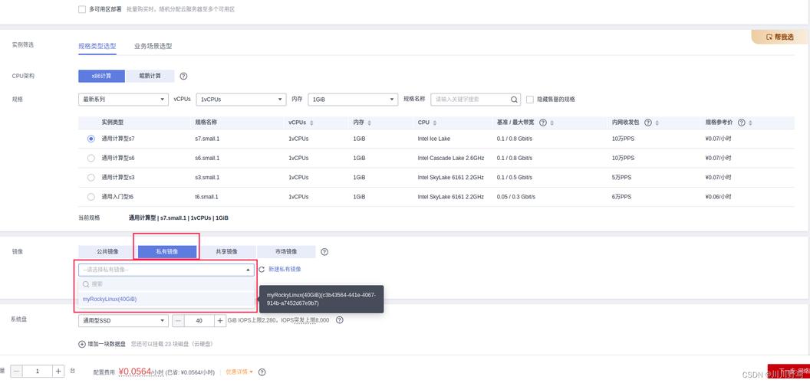Select x86计算 CPU architecture

coord(102,76)
